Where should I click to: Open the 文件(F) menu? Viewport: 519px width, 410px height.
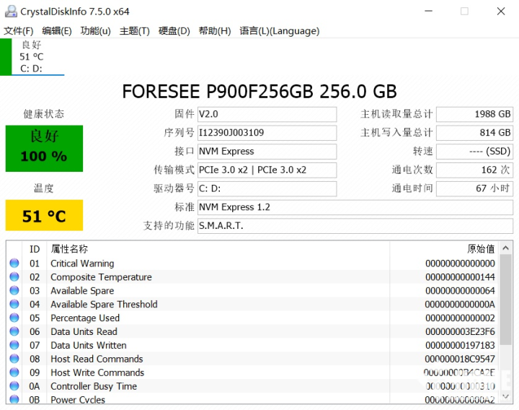point(19,31)
